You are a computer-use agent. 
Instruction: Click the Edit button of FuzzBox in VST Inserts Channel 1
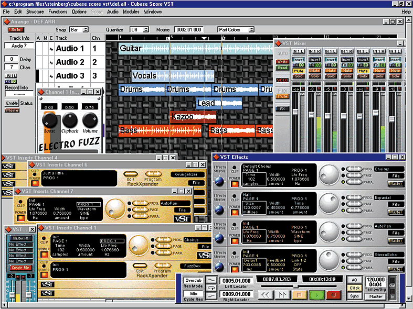[x=140, y=266]
